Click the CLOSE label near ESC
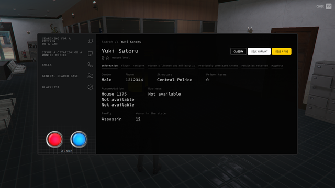 pyautogui.click(x=320, y=7)
